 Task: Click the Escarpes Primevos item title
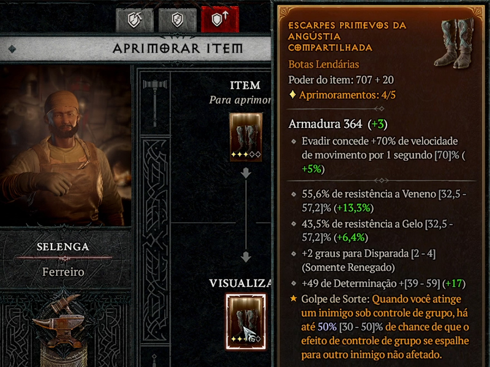(x=347, y=37)
